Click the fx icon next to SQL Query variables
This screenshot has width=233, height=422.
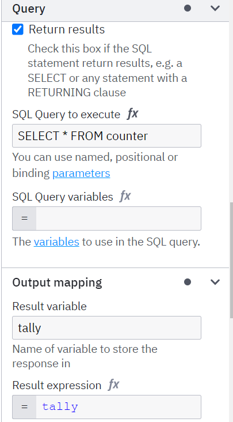click(125, 197)
